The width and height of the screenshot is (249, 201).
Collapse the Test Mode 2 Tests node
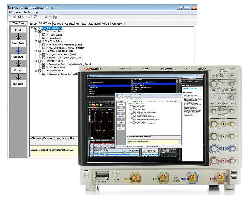point(36,41)
